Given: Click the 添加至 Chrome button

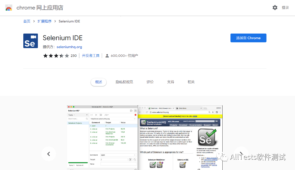Looking at the screenshot, I should point(248,38).
